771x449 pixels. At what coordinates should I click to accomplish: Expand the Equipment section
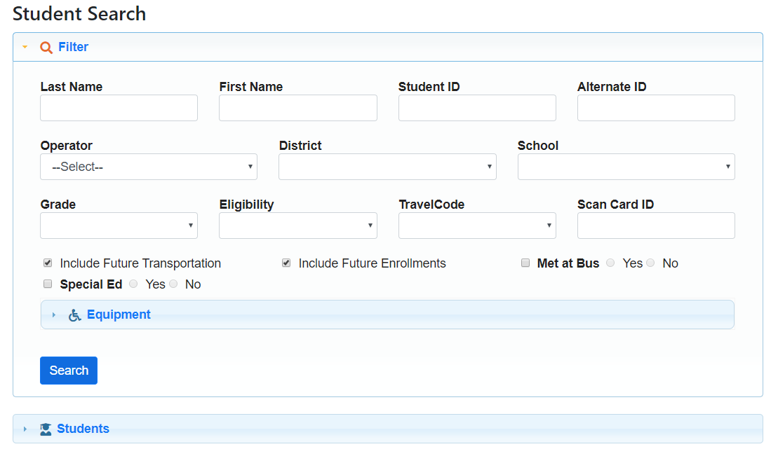(54, 315)
